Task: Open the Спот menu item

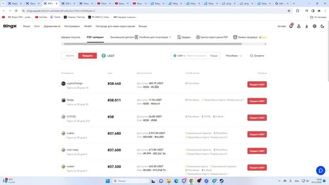Action: click(x=37, y=26)
